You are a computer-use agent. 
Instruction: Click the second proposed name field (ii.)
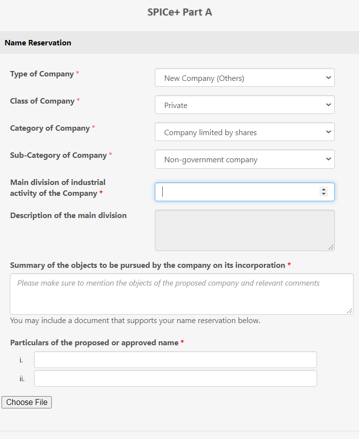click(x=176, y=378)
